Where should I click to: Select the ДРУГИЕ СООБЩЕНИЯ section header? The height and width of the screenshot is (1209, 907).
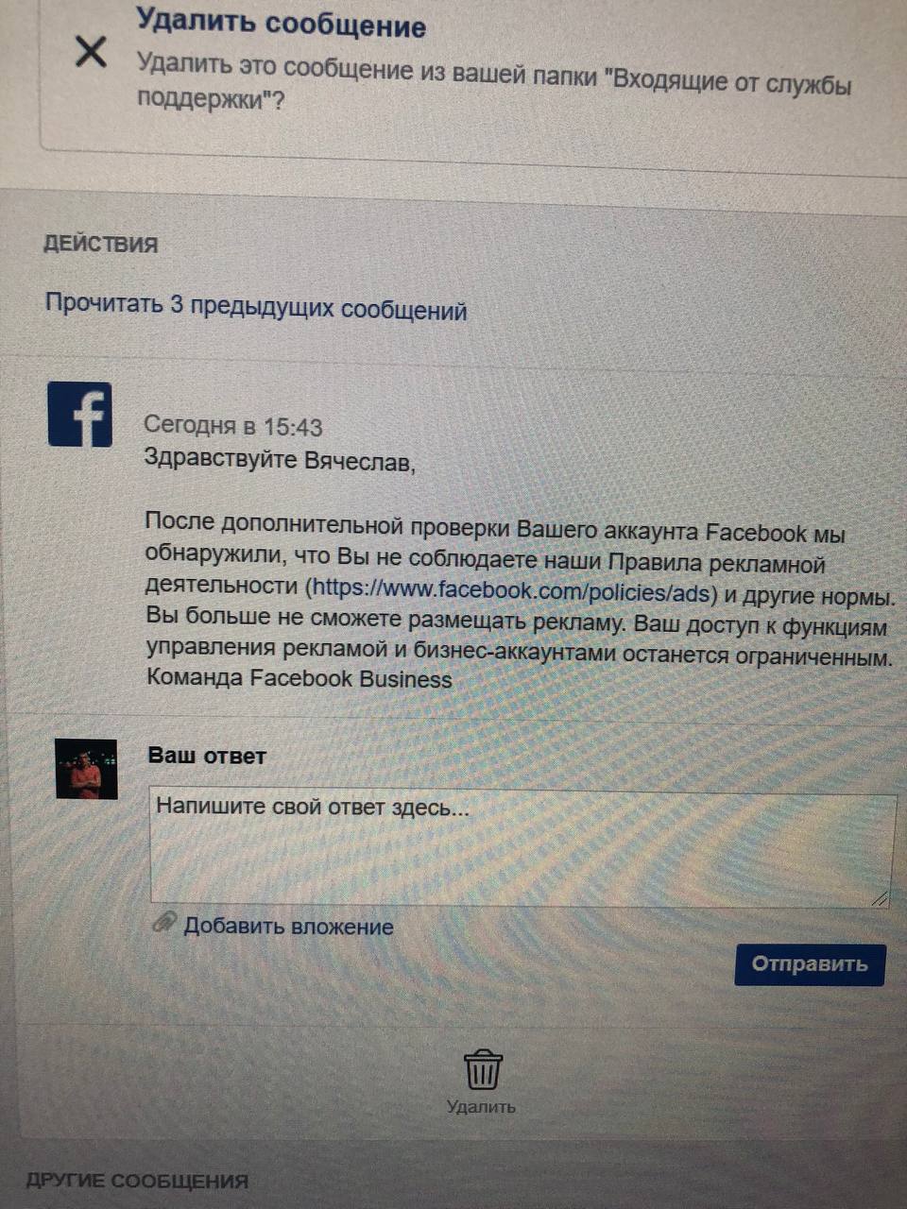137,1181
